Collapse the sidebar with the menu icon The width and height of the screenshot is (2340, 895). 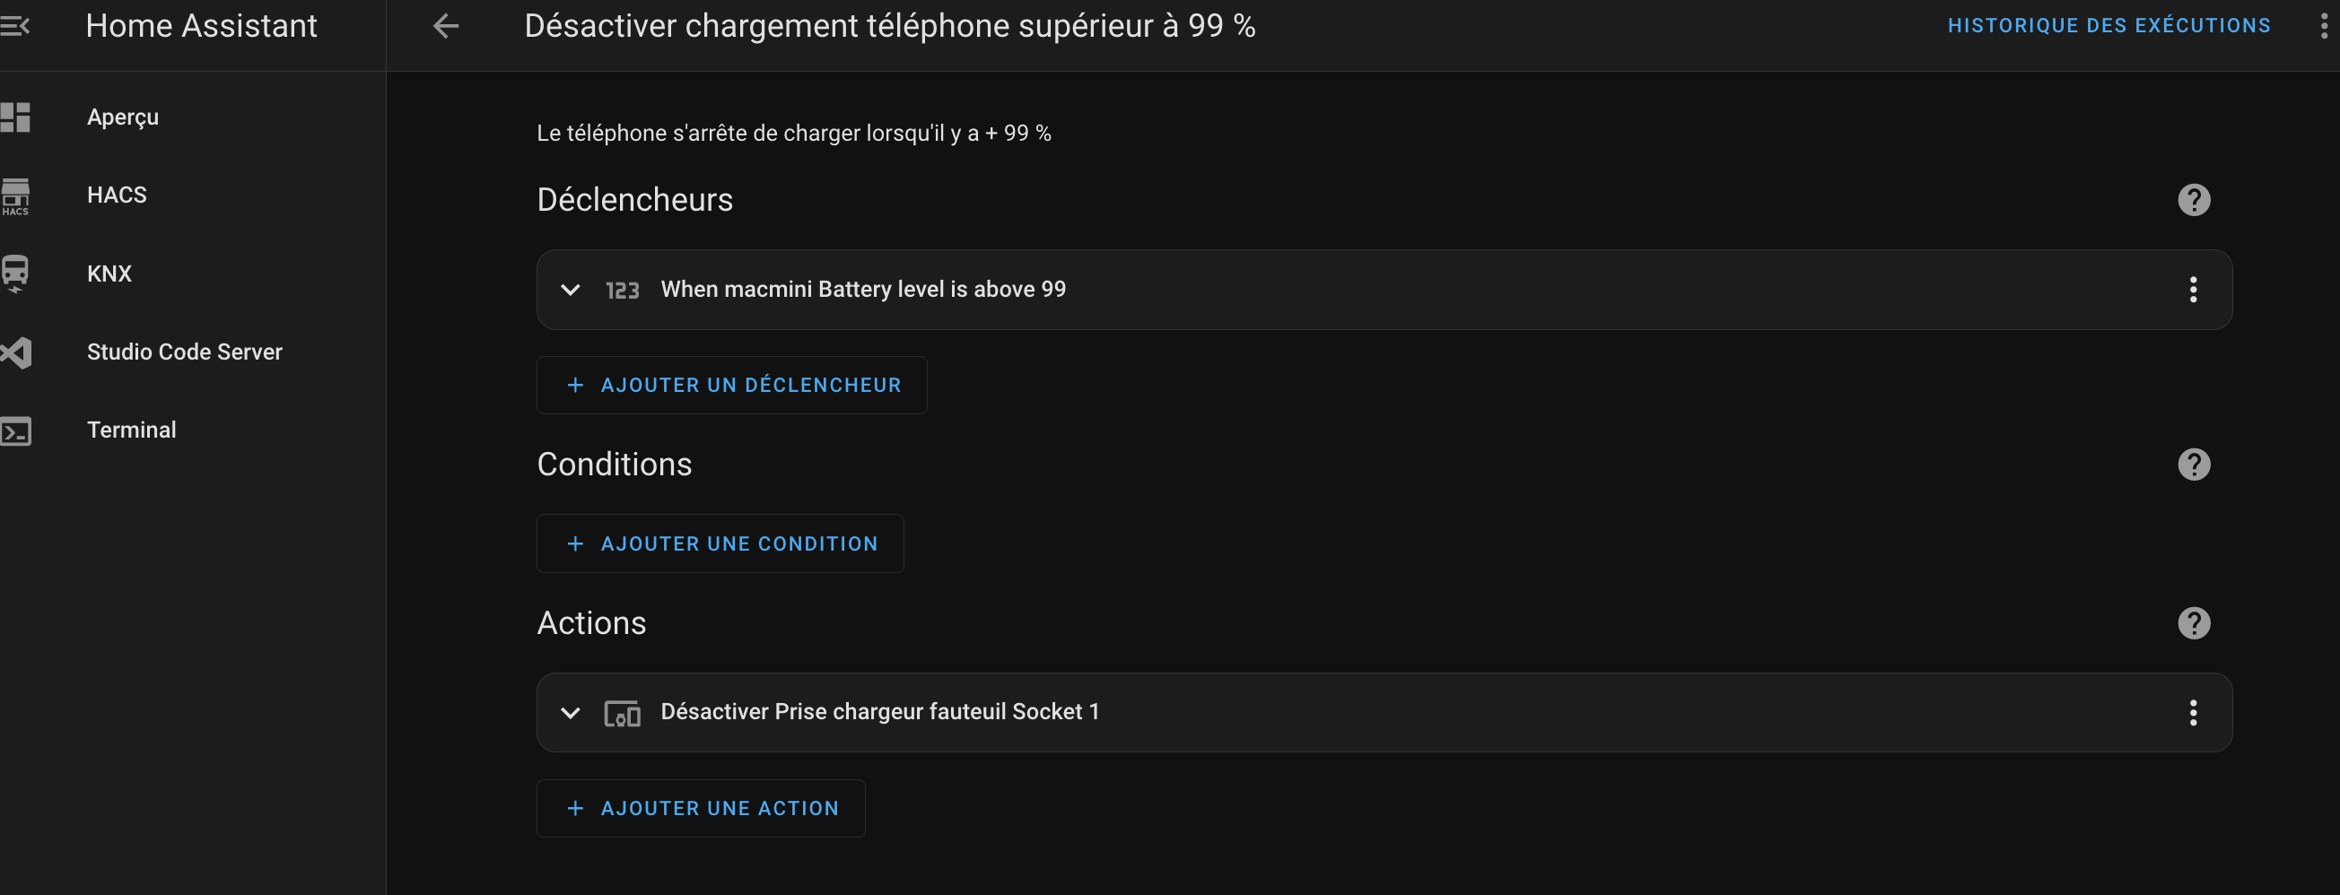click(14, 25)
